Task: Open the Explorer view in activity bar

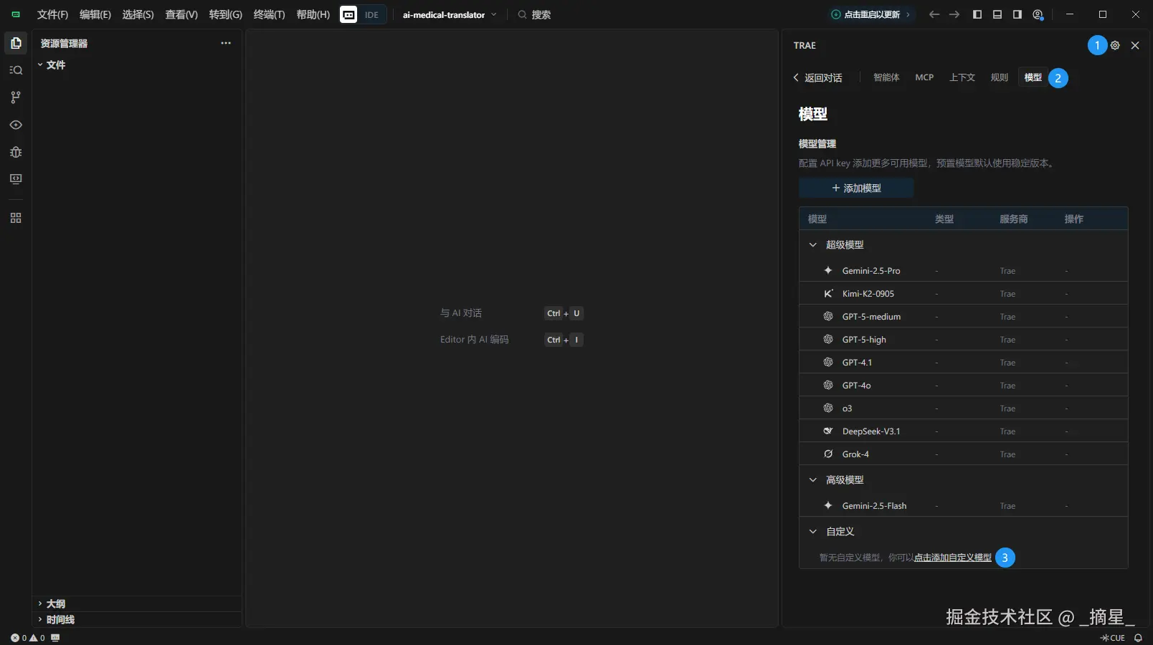Action: point(16,43)
